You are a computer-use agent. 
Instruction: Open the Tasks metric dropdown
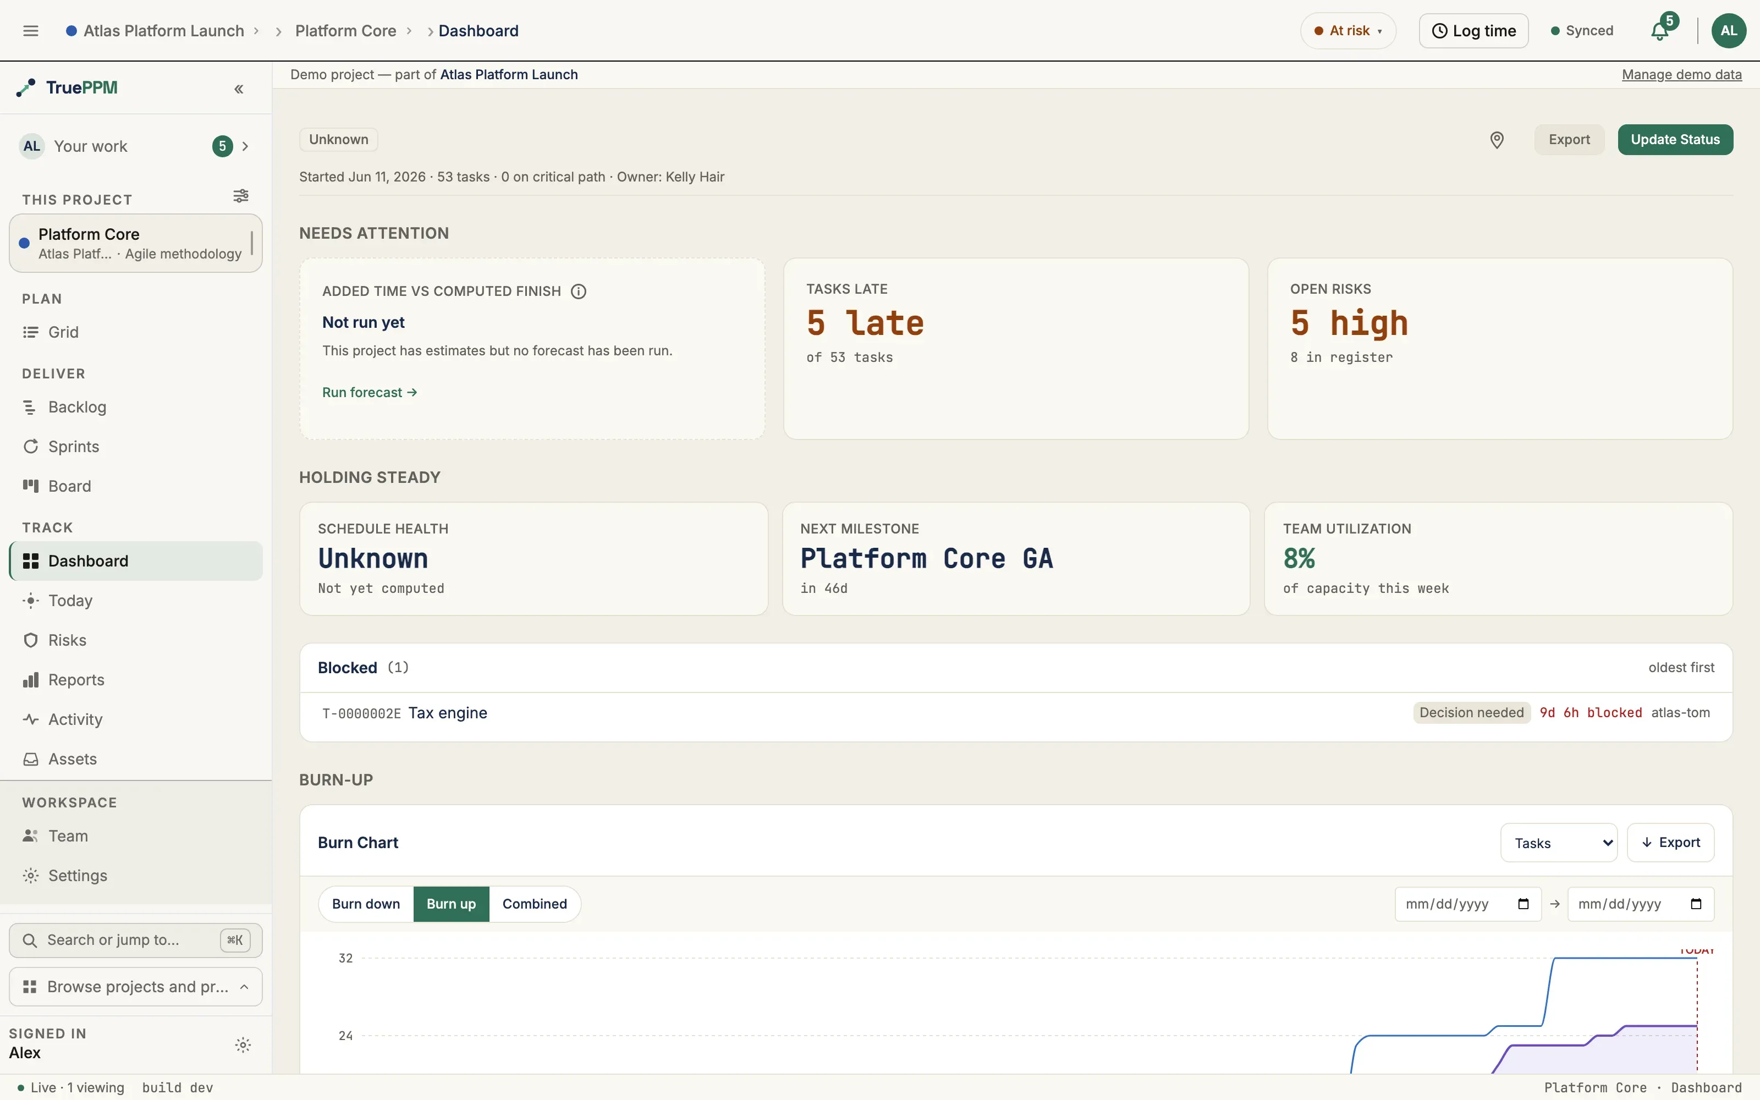click(1559, 843)
